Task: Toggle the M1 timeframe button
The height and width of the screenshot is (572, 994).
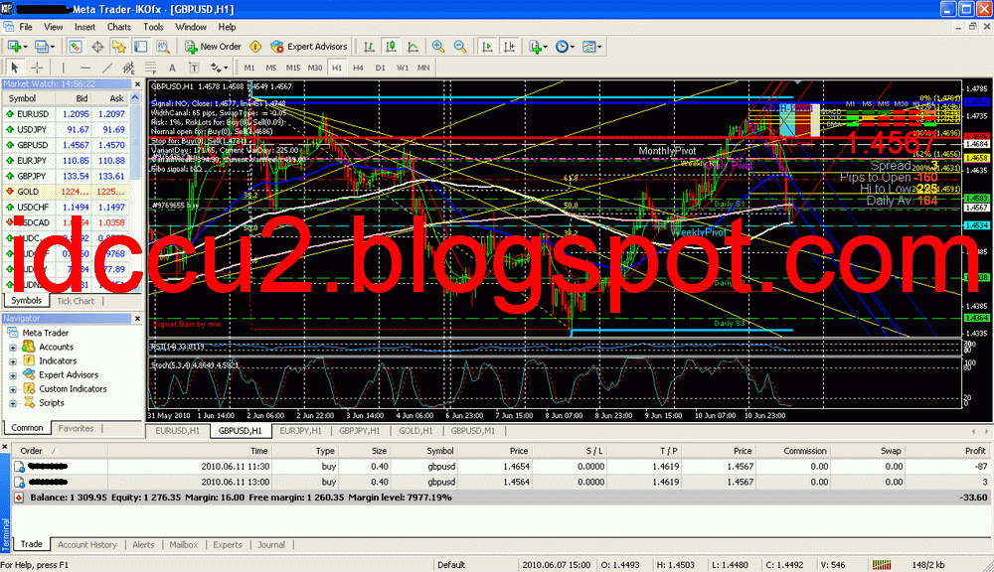Action: (x=249, y=68)
